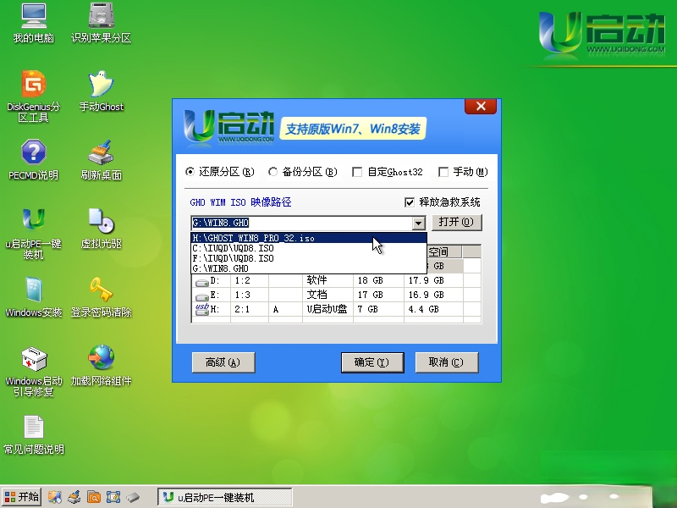This screenshot has width=677, height=508.
Task: Launch the 手动Ghost icon
Action: 101,91
